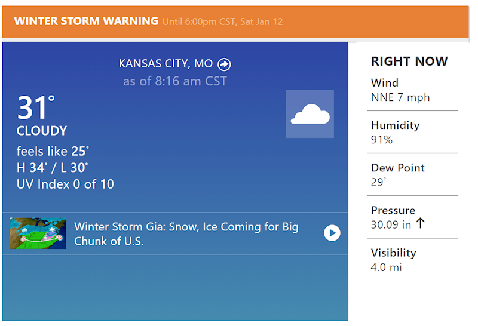Open the Winter Storm Gia map thumbnail

click(x=38, y=233)
